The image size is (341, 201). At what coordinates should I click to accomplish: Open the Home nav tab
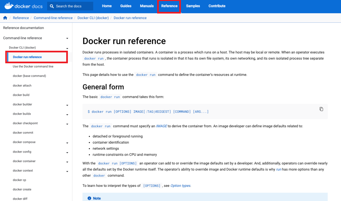point(107,6)
